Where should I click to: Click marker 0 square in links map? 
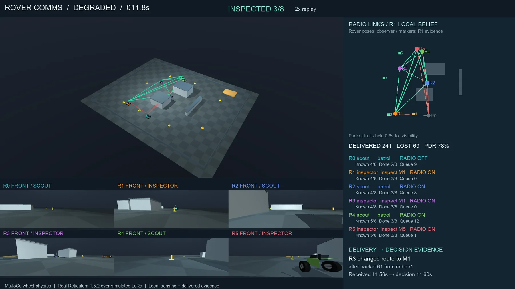[x=388, y=115]
